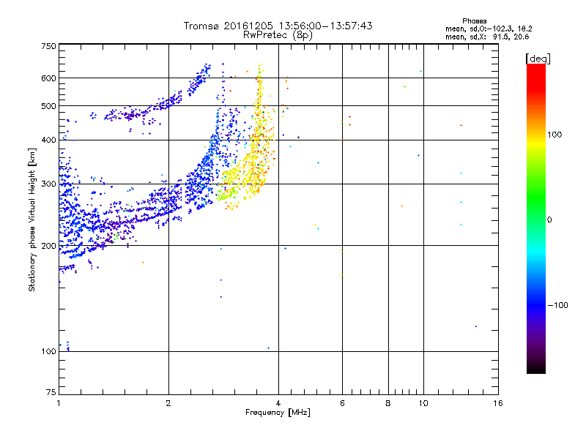This screenshot has width=586, height=439.
Task: Click the y-axis '200' tick label
Action: [49, 246]
